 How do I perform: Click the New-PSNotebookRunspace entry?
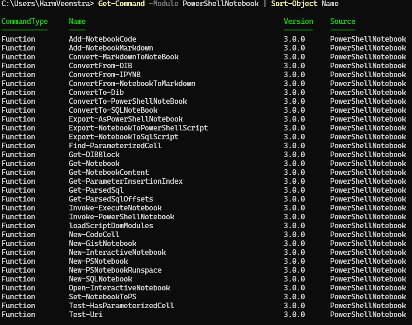[x=115, y=270]
